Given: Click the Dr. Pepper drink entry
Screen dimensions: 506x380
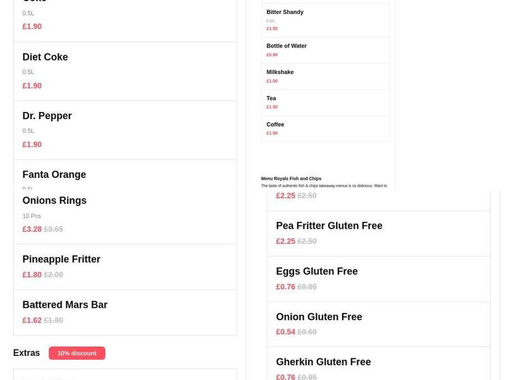Looking at the screenshot, I should coord(47,115).
